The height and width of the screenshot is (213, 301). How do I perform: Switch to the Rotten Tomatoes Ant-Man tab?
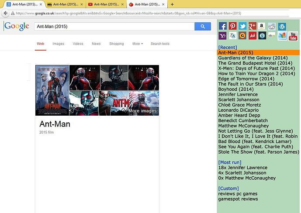(147, 4)
